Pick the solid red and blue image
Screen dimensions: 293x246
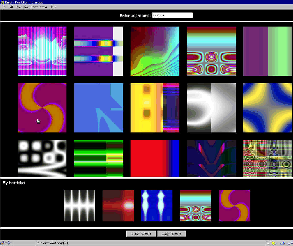(154, 158)
